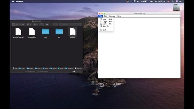Open Notification Center
194x109 pixels.
(x=181, y=1)
